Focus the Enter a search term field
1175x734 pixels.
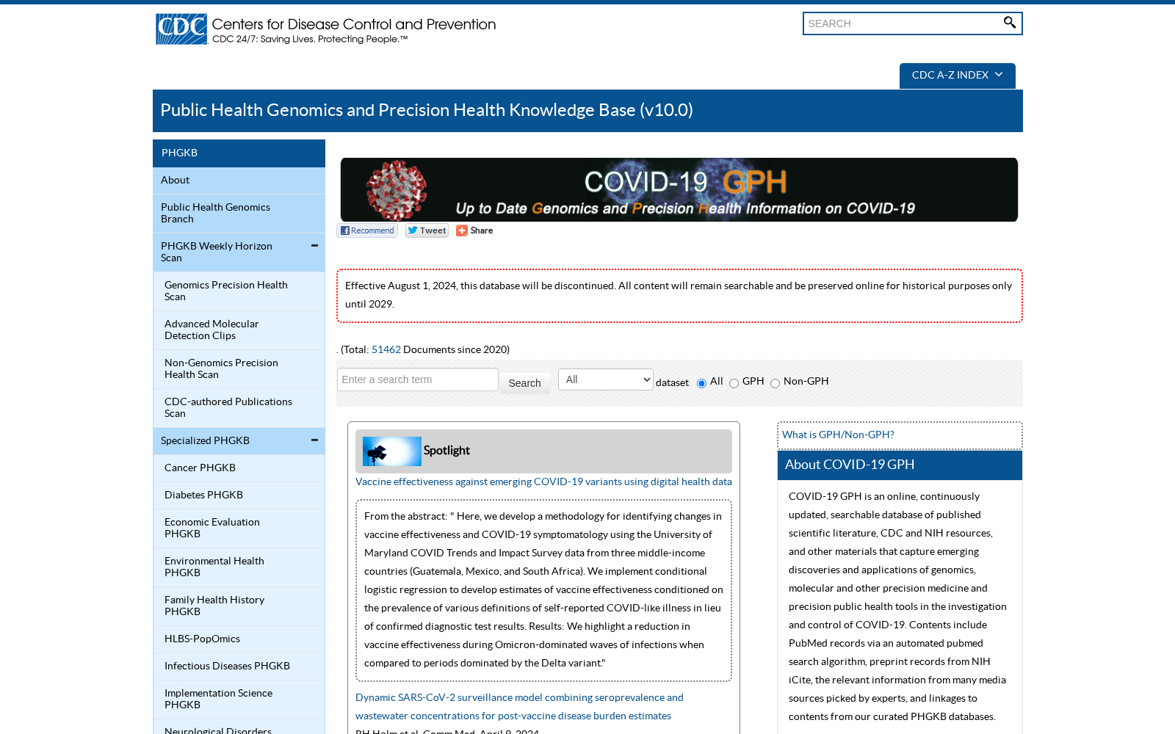click(x=418, y=379)
